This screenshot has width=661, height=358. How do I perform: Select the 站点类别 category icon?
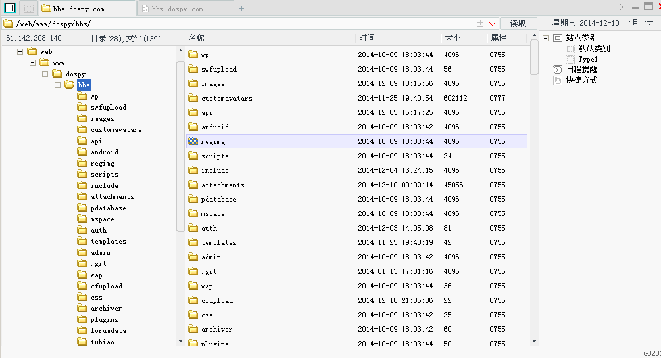coord(558,38)
